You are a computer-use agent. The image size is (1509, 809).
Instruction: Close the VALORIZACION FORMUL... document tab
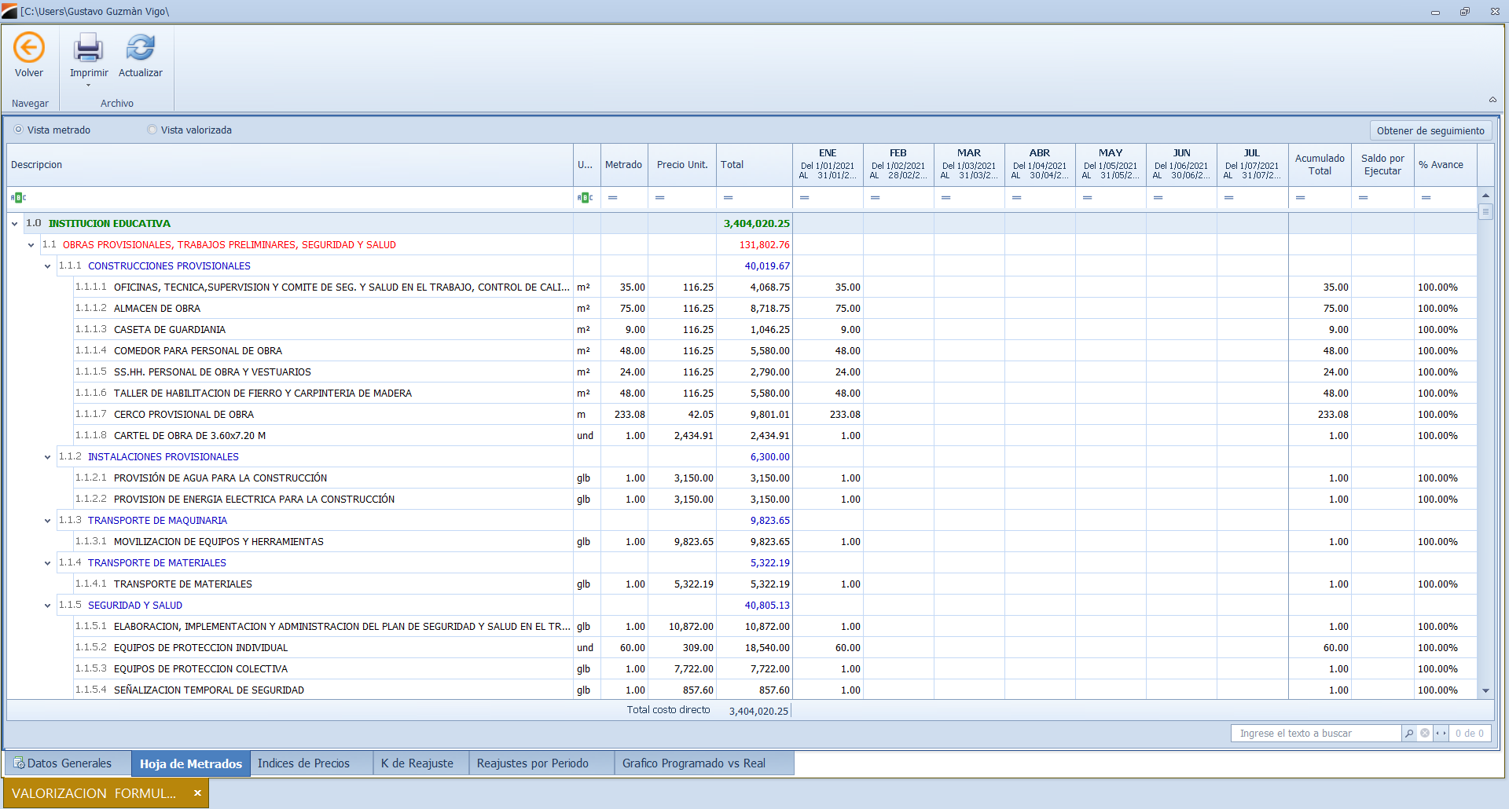197,793
